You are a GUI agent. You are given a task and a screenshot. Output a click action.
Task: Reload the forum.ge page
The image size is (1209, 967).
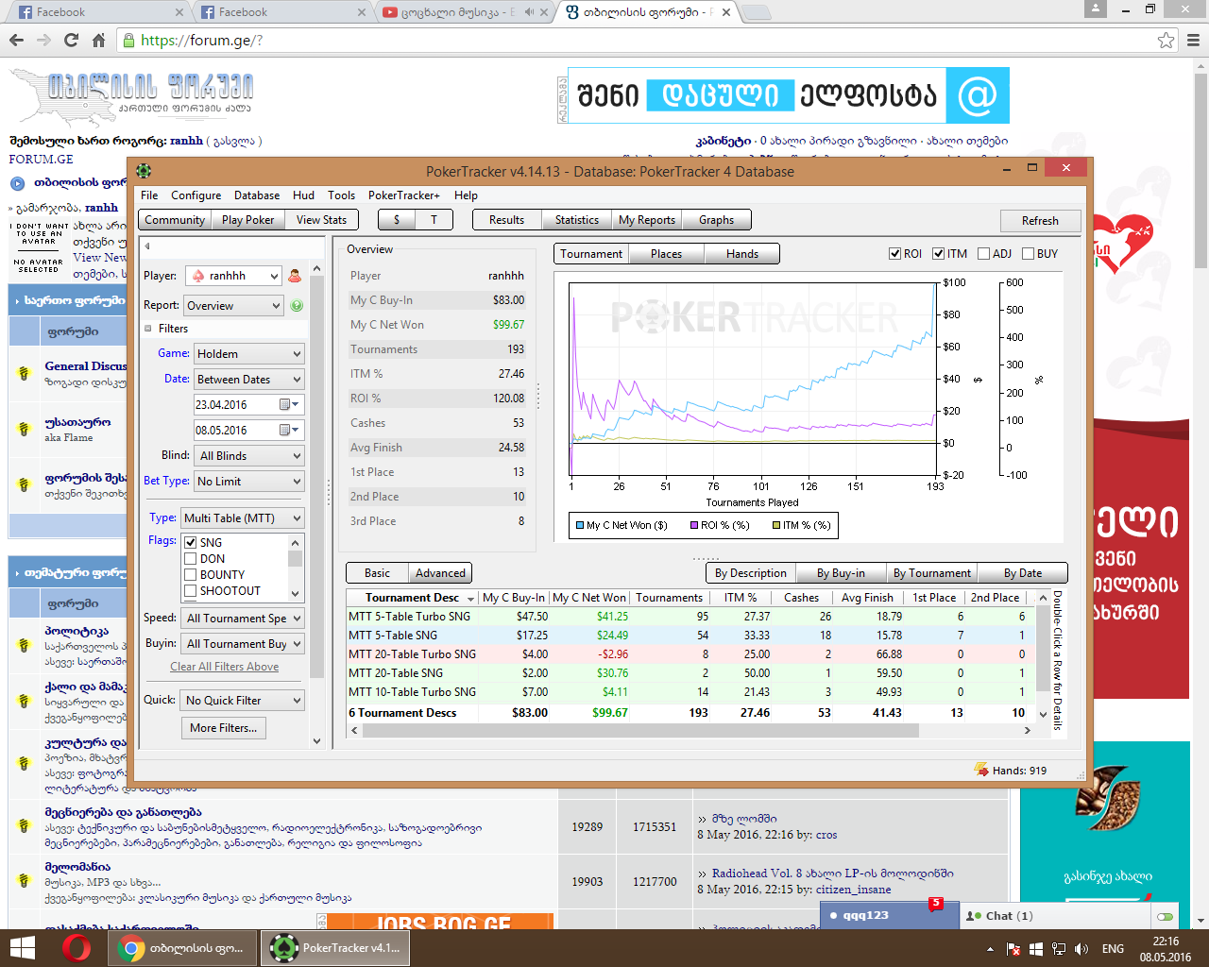coord(71,41)
